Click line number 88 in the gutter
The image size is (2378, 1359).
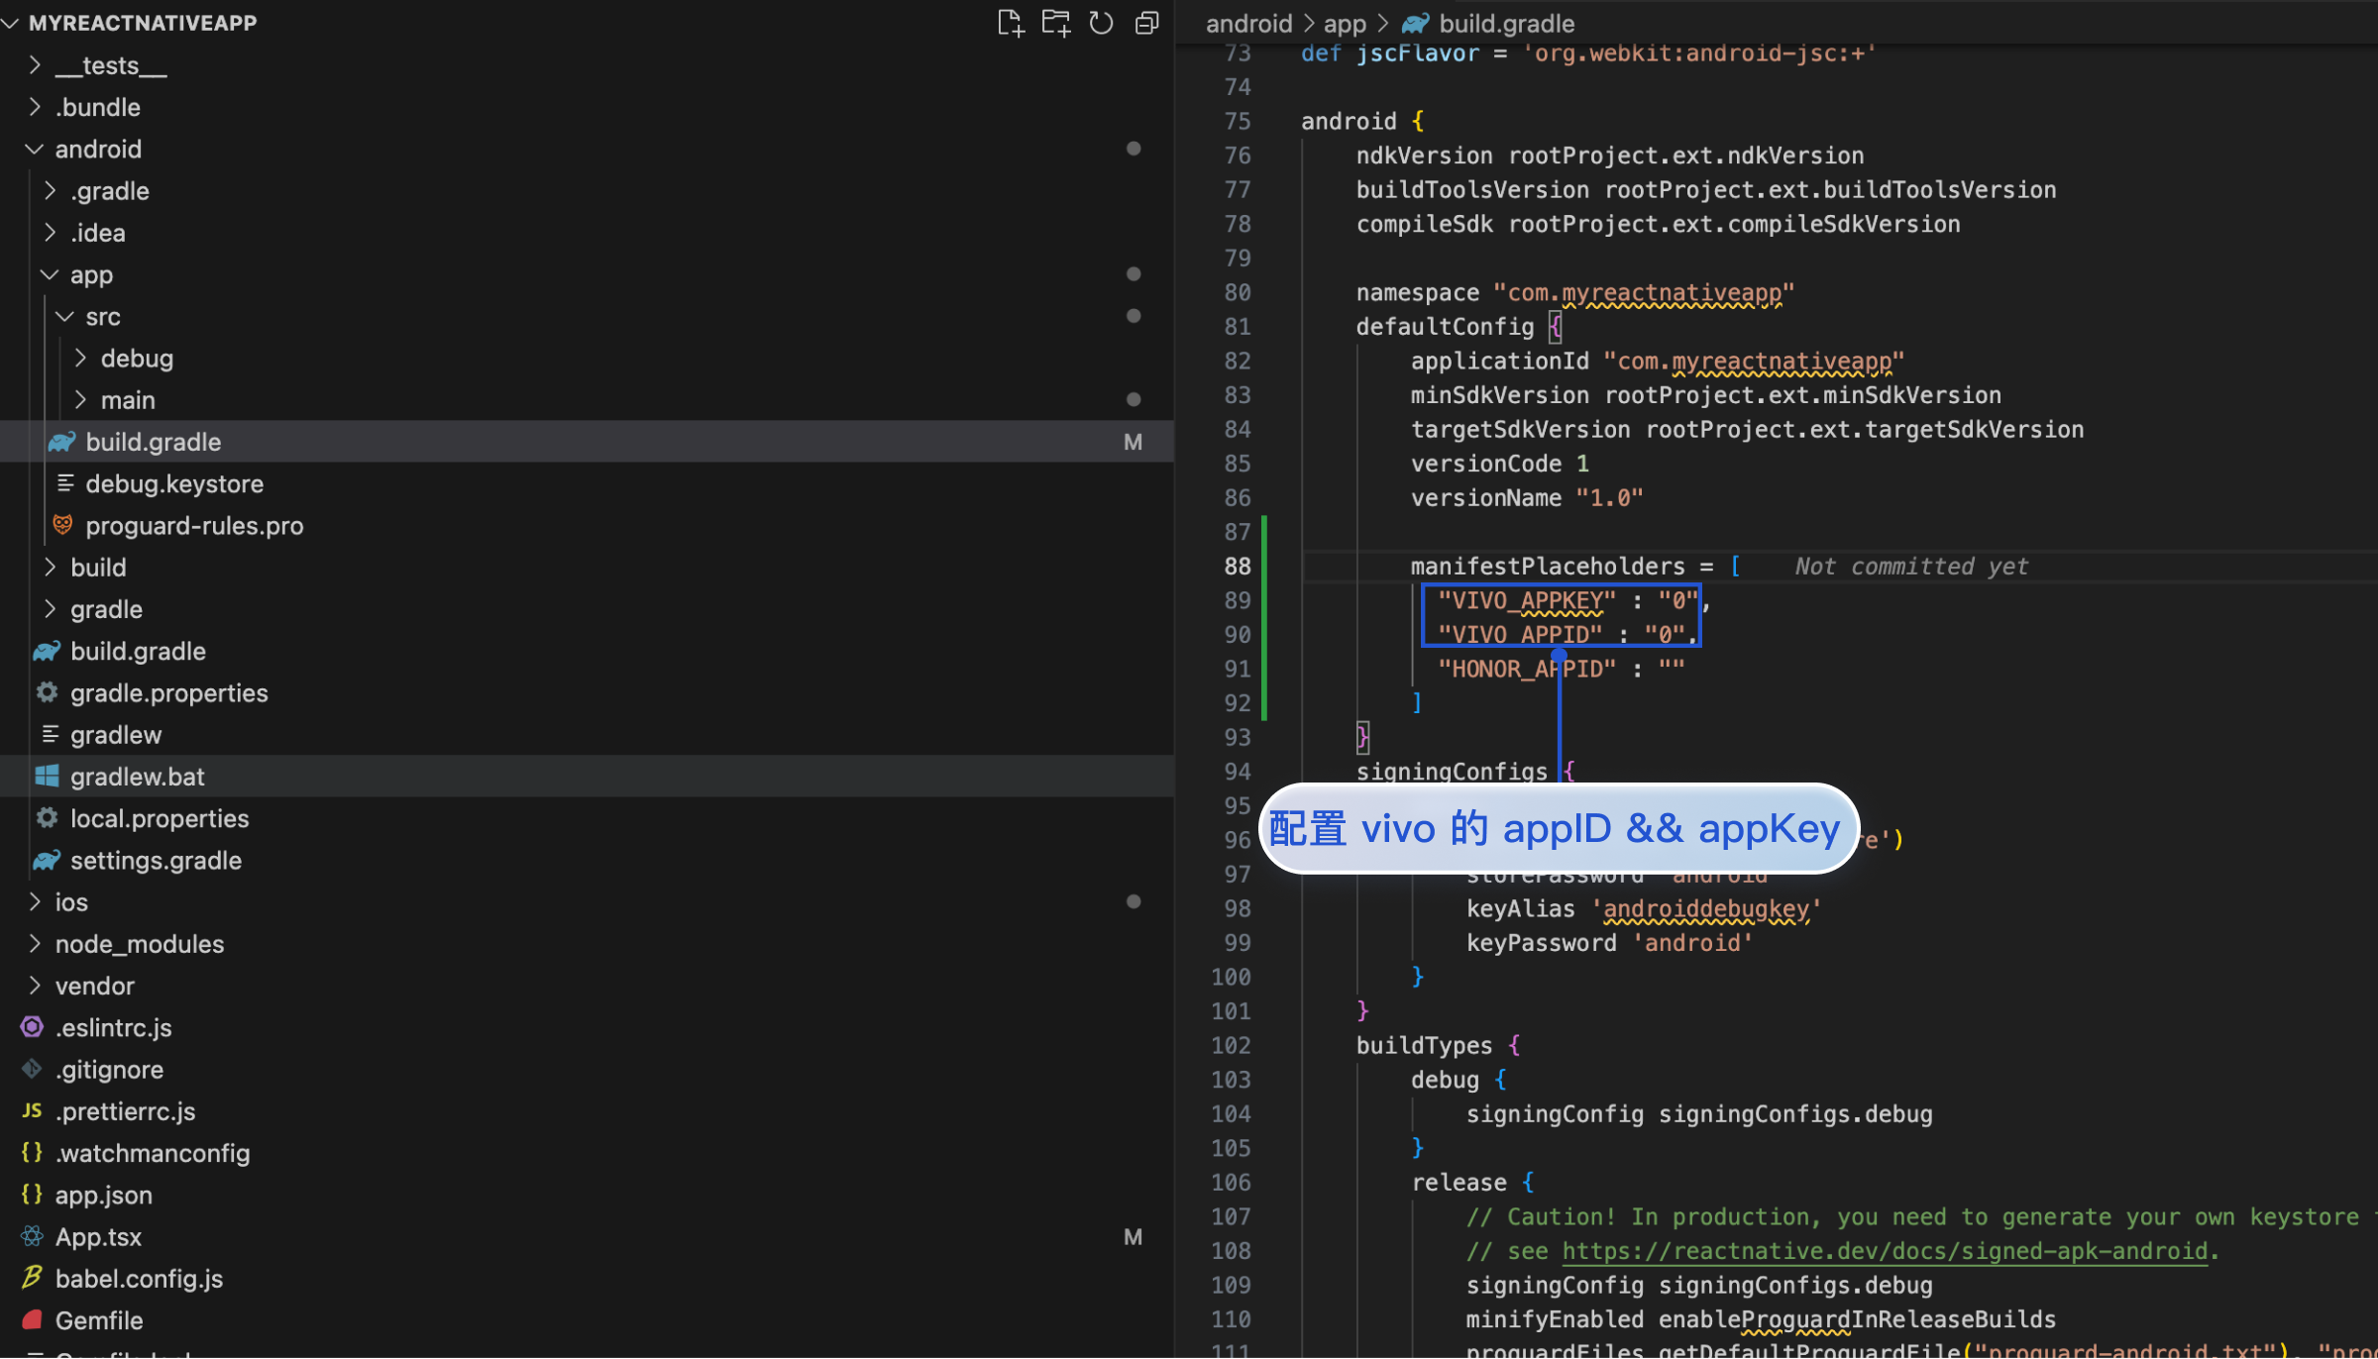(x=1237, y=566)
